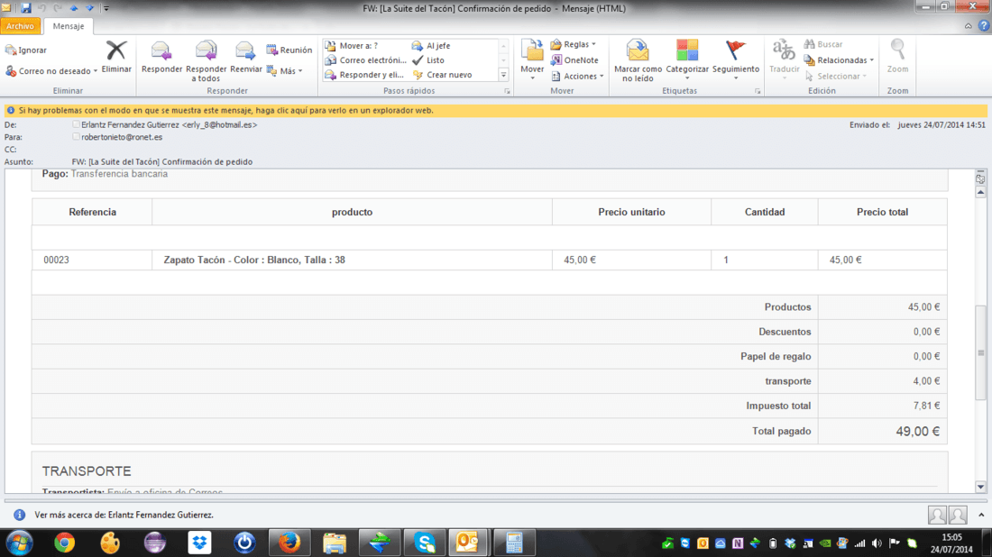Viewport: 992px width, 557px height.
Task: Open the Etiquetas dialog launcher
Action: tap(758, 91)
